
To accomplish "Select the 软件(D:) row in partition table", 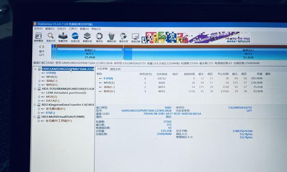I will [x=181, y=91].
